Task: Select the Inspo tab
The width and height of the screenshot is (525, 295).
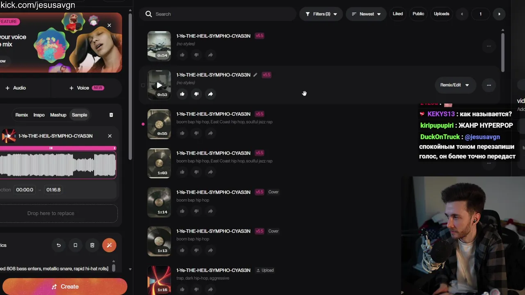Action: [x=39, y=115]
